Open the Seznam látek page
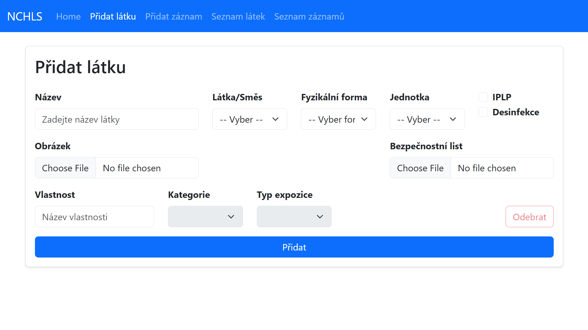 pyautogui.click(x=238, y=17)
